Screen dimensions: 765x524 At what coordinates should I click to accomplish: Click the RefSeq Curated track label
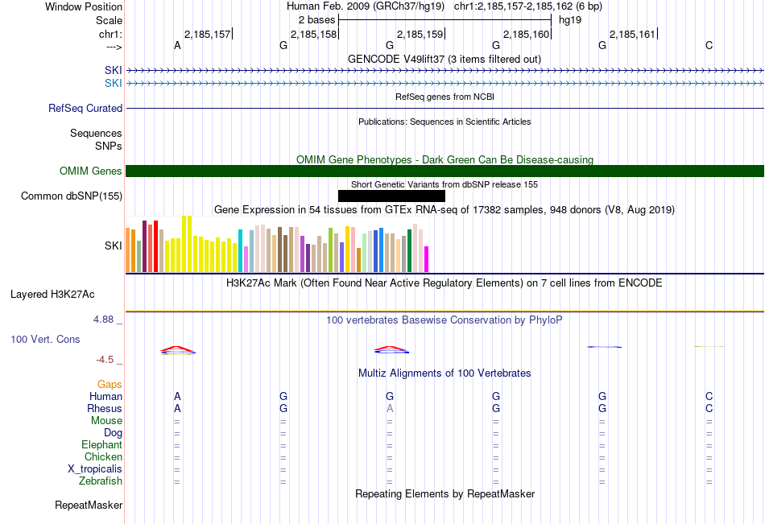tap(85, 109)
